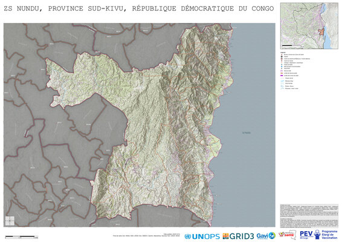
Task: Click the lake label on the blue water area
Action: point(247,132)
